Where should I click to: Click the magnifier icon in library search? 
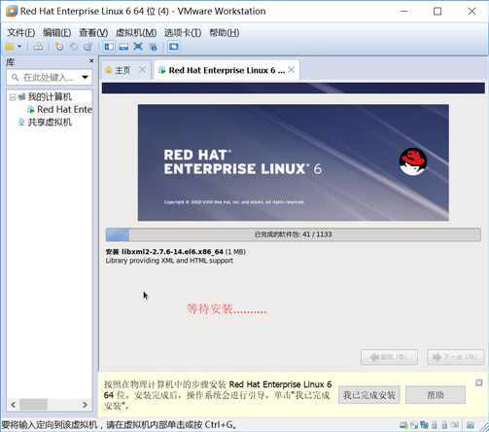click(15, 77)
